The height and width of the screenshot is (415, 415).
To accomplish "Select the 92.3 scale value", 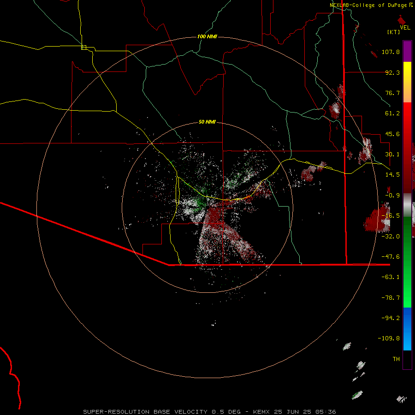I will tap(392, 72).
